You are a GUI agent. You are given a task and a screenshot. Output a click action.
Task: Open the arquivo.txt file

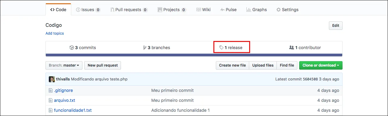coord(65,100)
